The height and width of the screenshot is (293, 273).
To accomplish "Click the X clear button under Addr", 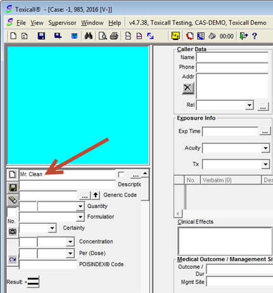I will [187, 88].
